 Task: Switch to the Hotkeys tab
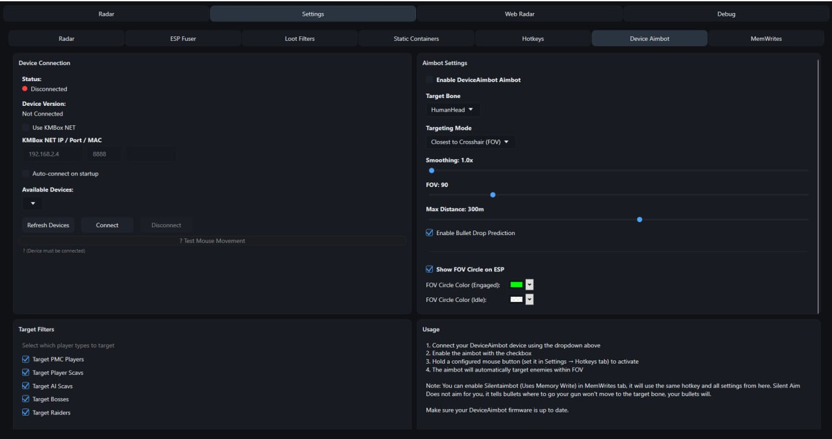pyautogui.click(x=533, y=39)
